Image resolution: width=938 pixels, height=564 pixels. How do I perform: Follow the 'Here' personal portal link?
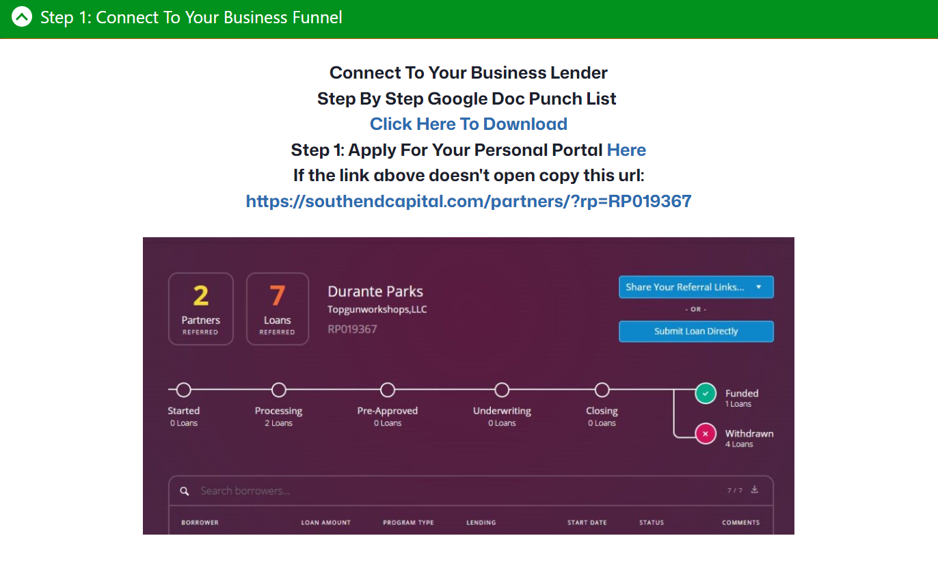pos(626,150)
